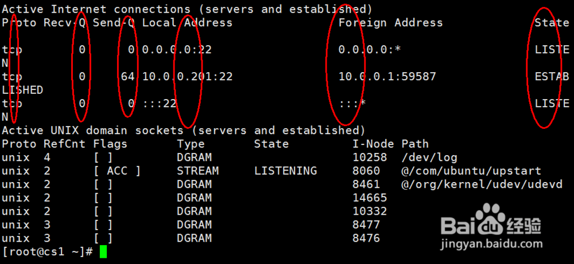This screenshot has width=574, height=264.
Task: Select local address 0.0.0.0:22
Action: pos(177,50)
